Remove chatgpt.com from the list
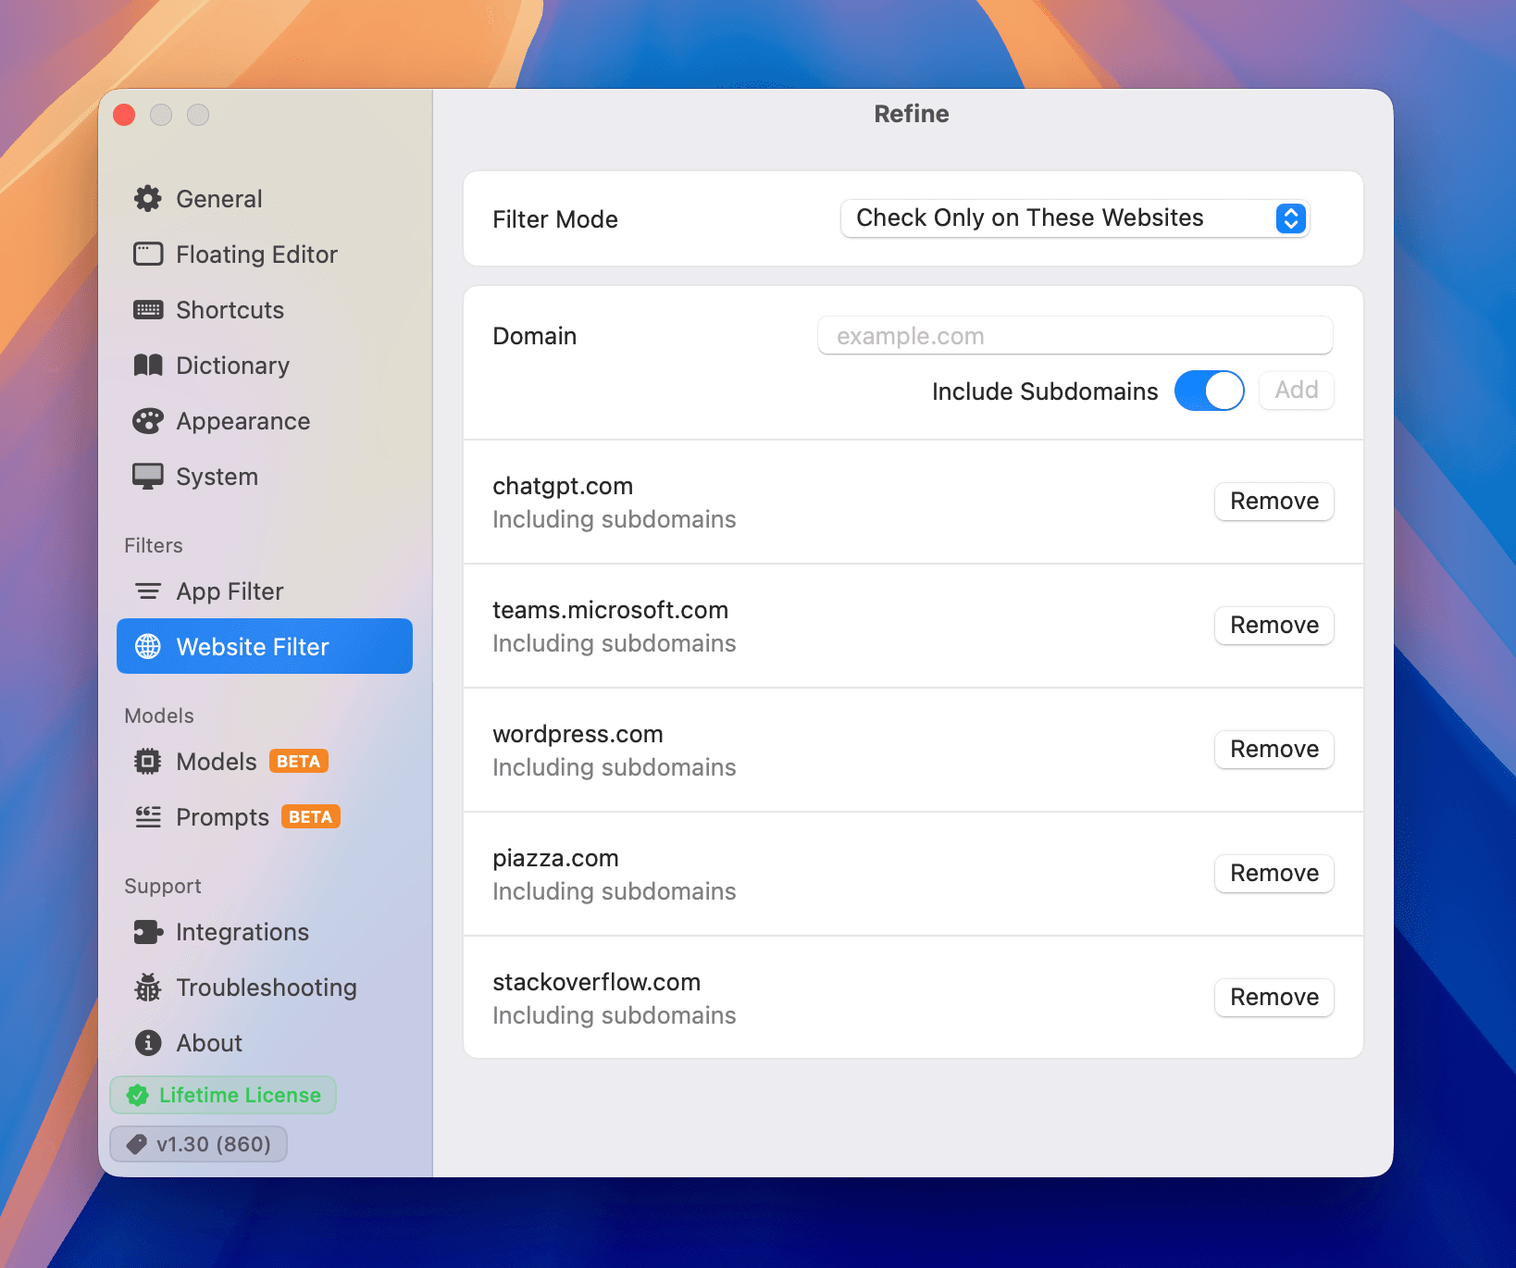This screenshot has height=1268, width=1516. [1274, 502]
